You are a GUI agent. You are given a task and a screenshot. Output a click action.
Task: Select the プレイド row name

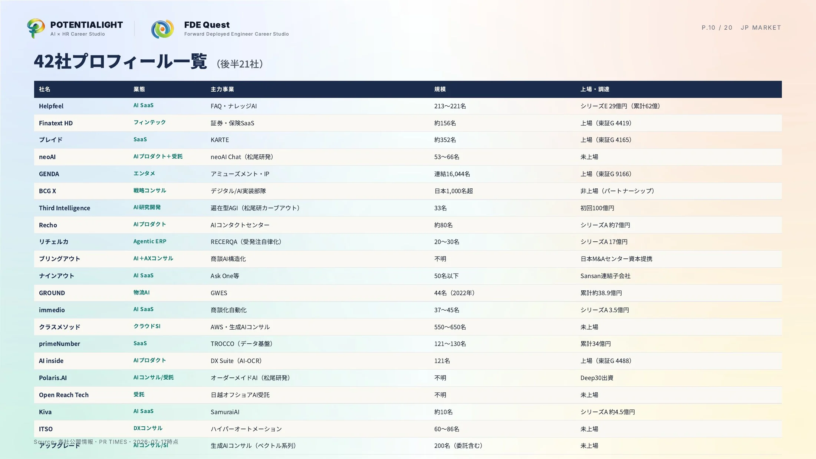pyautogui.click(x=50, y=140)
